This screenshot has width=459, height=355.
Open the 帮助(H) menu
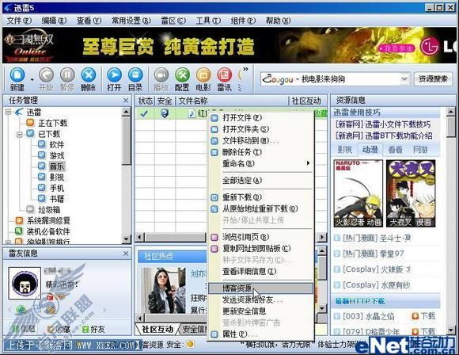coord(278,21)
